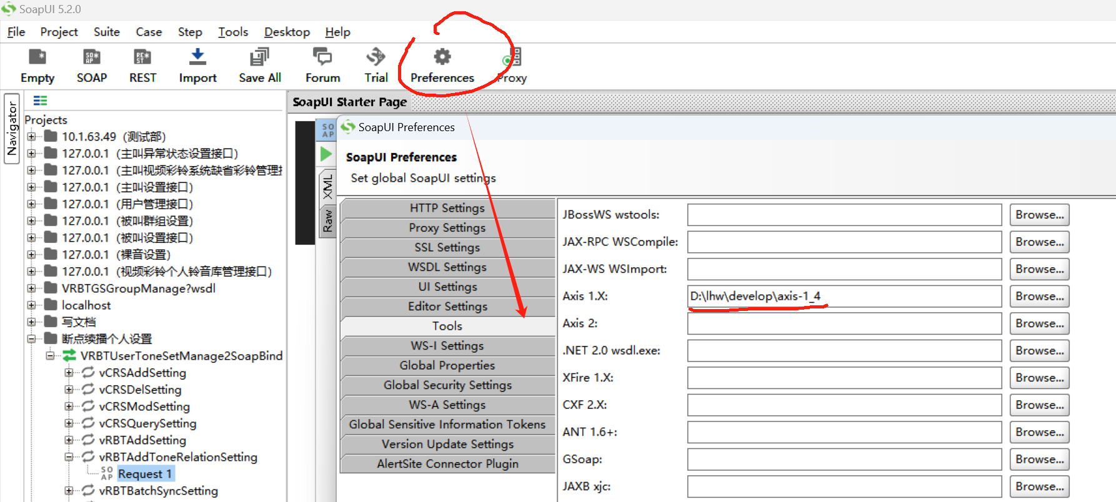
Task: Open Global Security Settings tab
Action: [447, 385]
